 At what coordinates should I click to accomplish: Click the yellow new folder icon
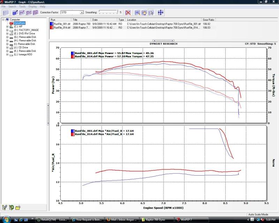click(18, 207)
